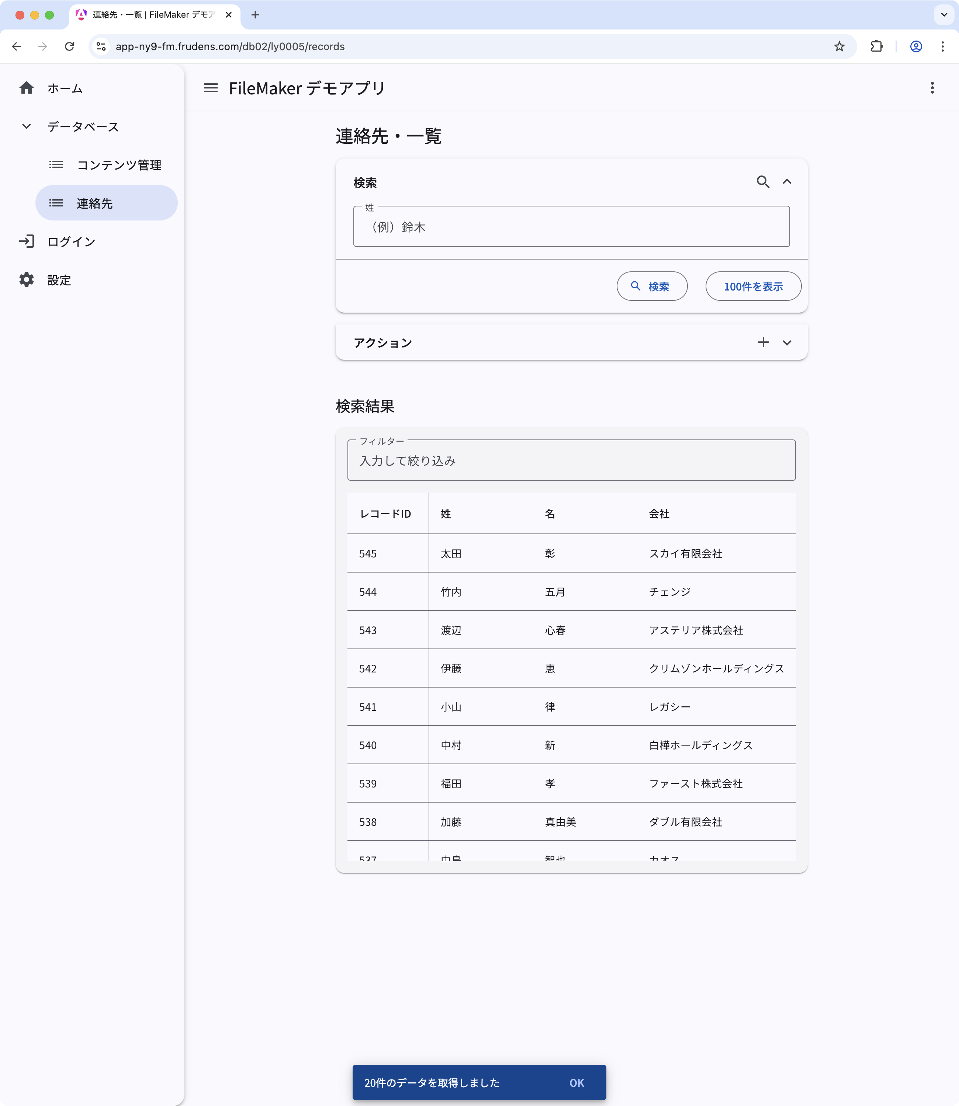
Task: Click the list icon beside 連絡先
Action: (x=56, y=203)
